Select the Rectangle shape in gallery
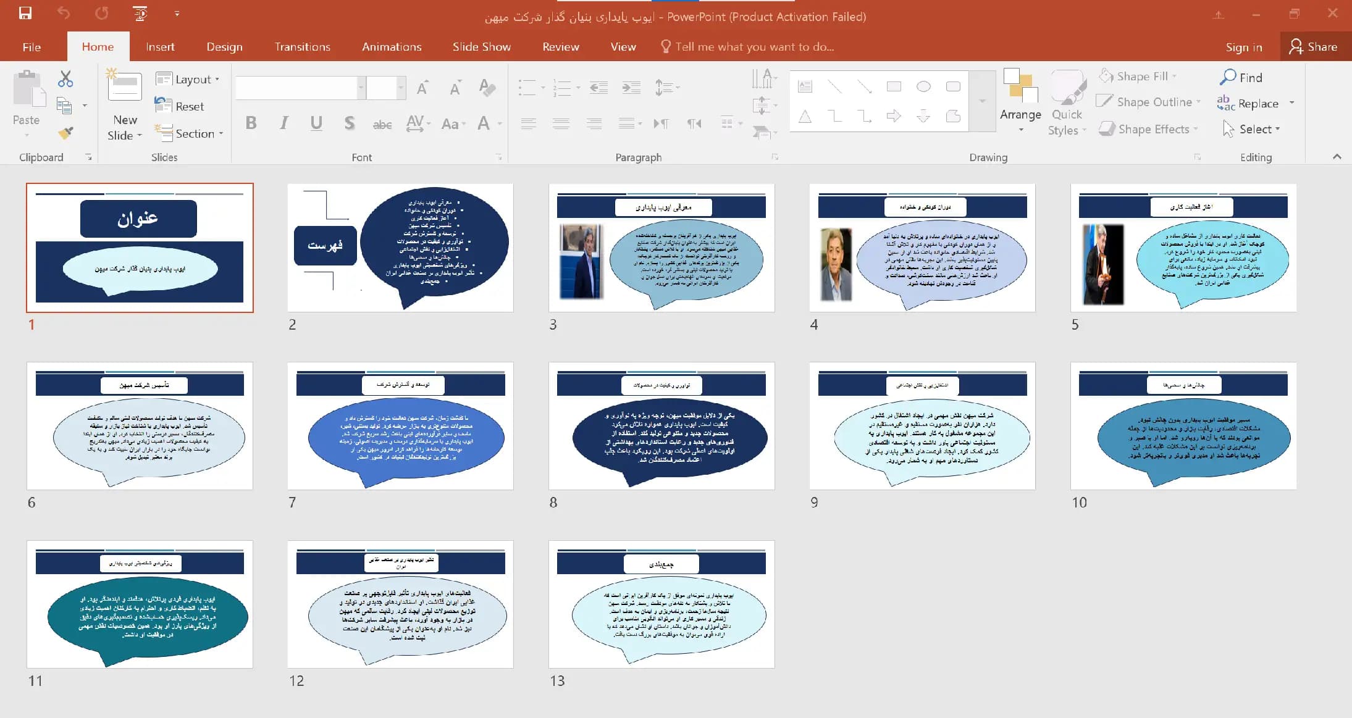 (894, 86)
